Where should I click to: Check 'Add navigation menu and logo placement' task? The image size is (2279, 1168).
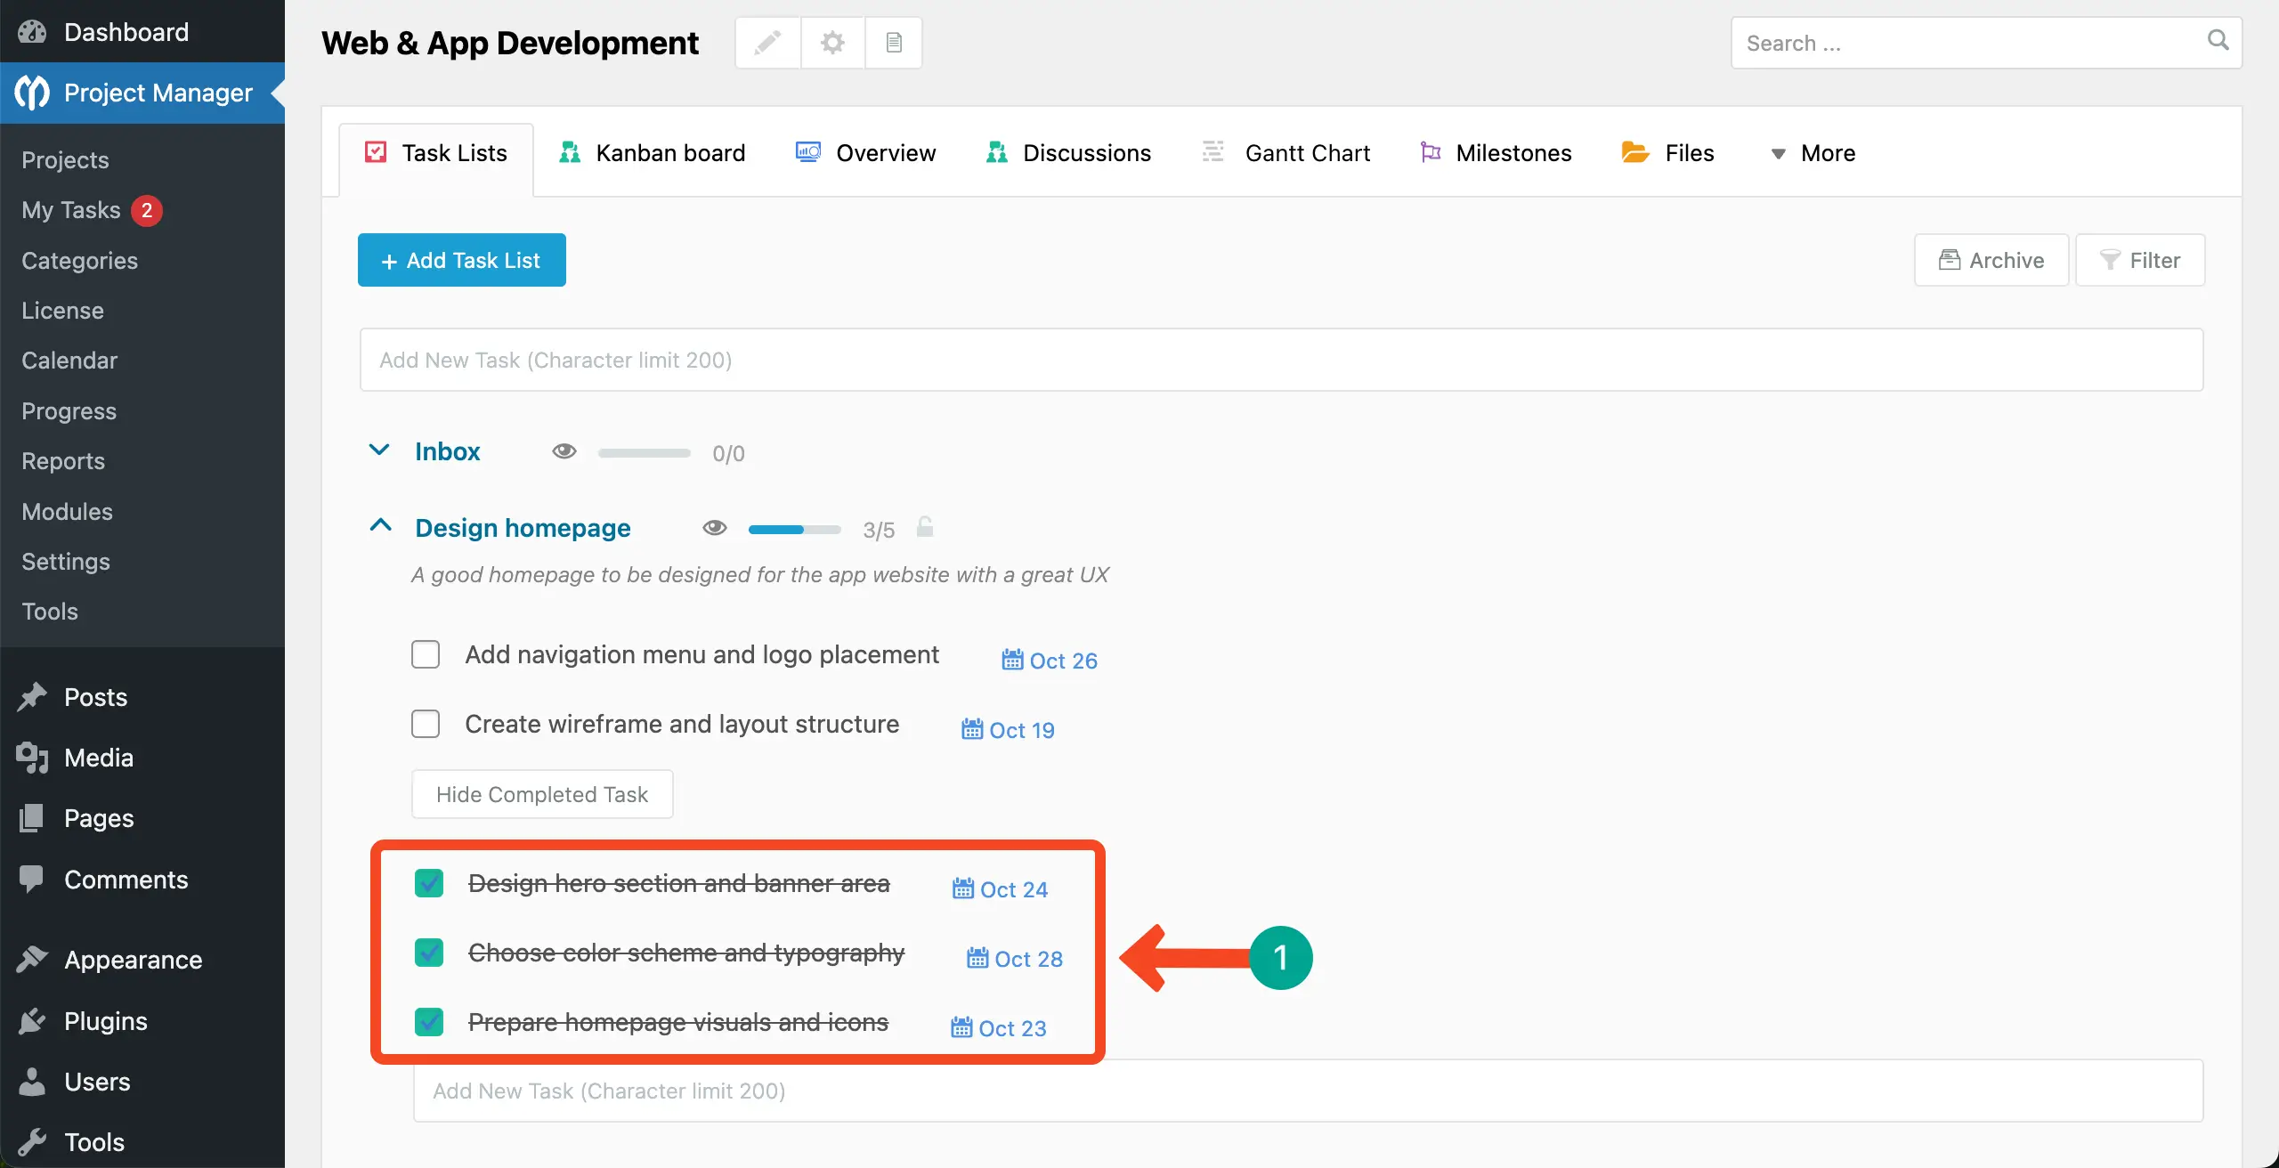[426, 654]
